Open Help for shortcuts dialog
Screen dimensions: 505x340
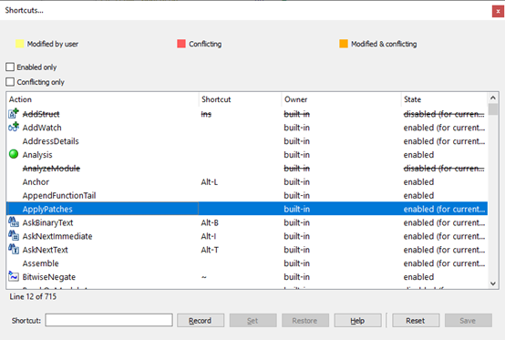[357, 321]
